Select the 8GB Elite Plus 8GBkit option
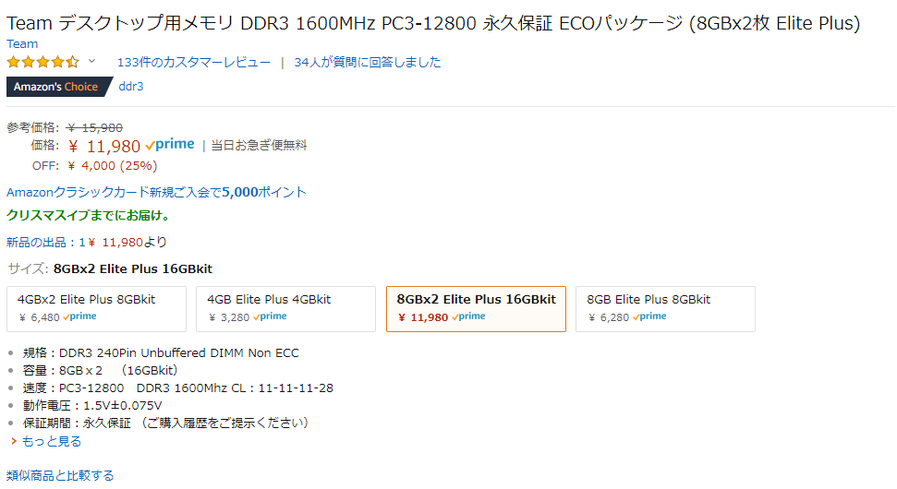This screenshot has width=897, height=489. (x=665, y=308)
